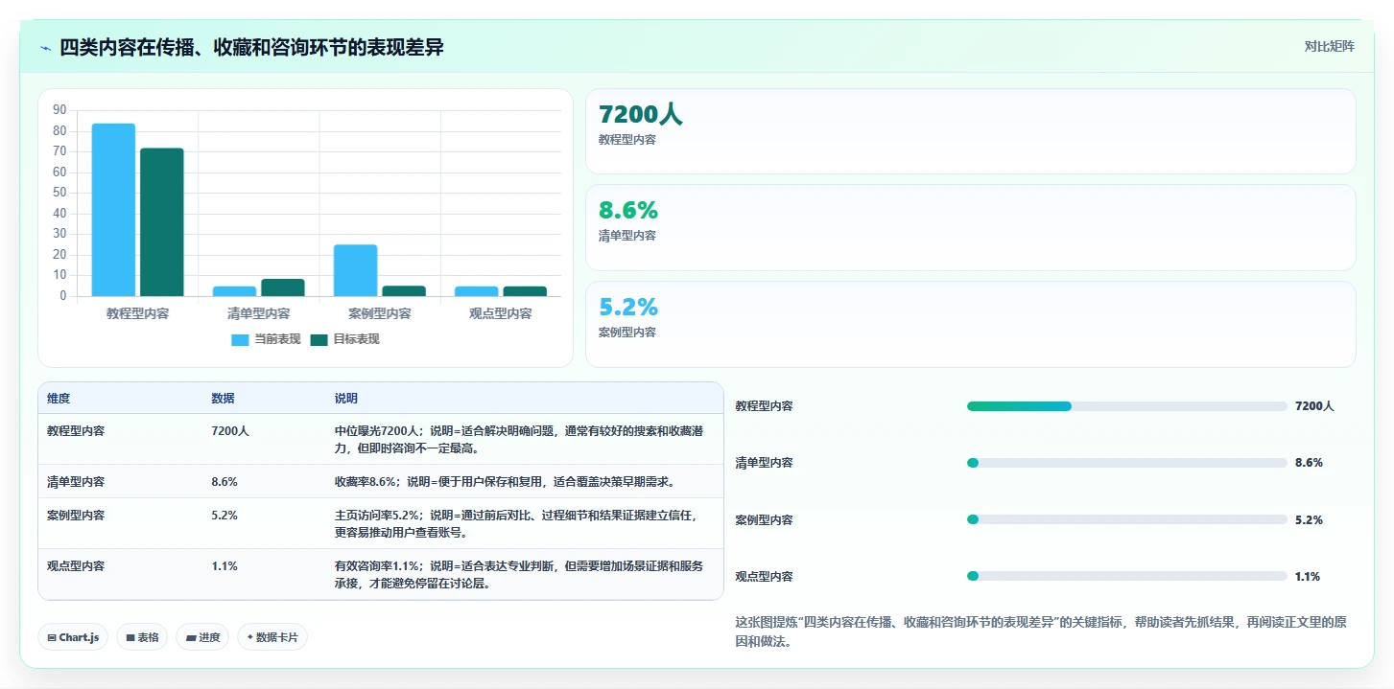This screenshot has width=1394, height=689.
Task: Click the 数据卡片 chip
Action: click(272, 637)
